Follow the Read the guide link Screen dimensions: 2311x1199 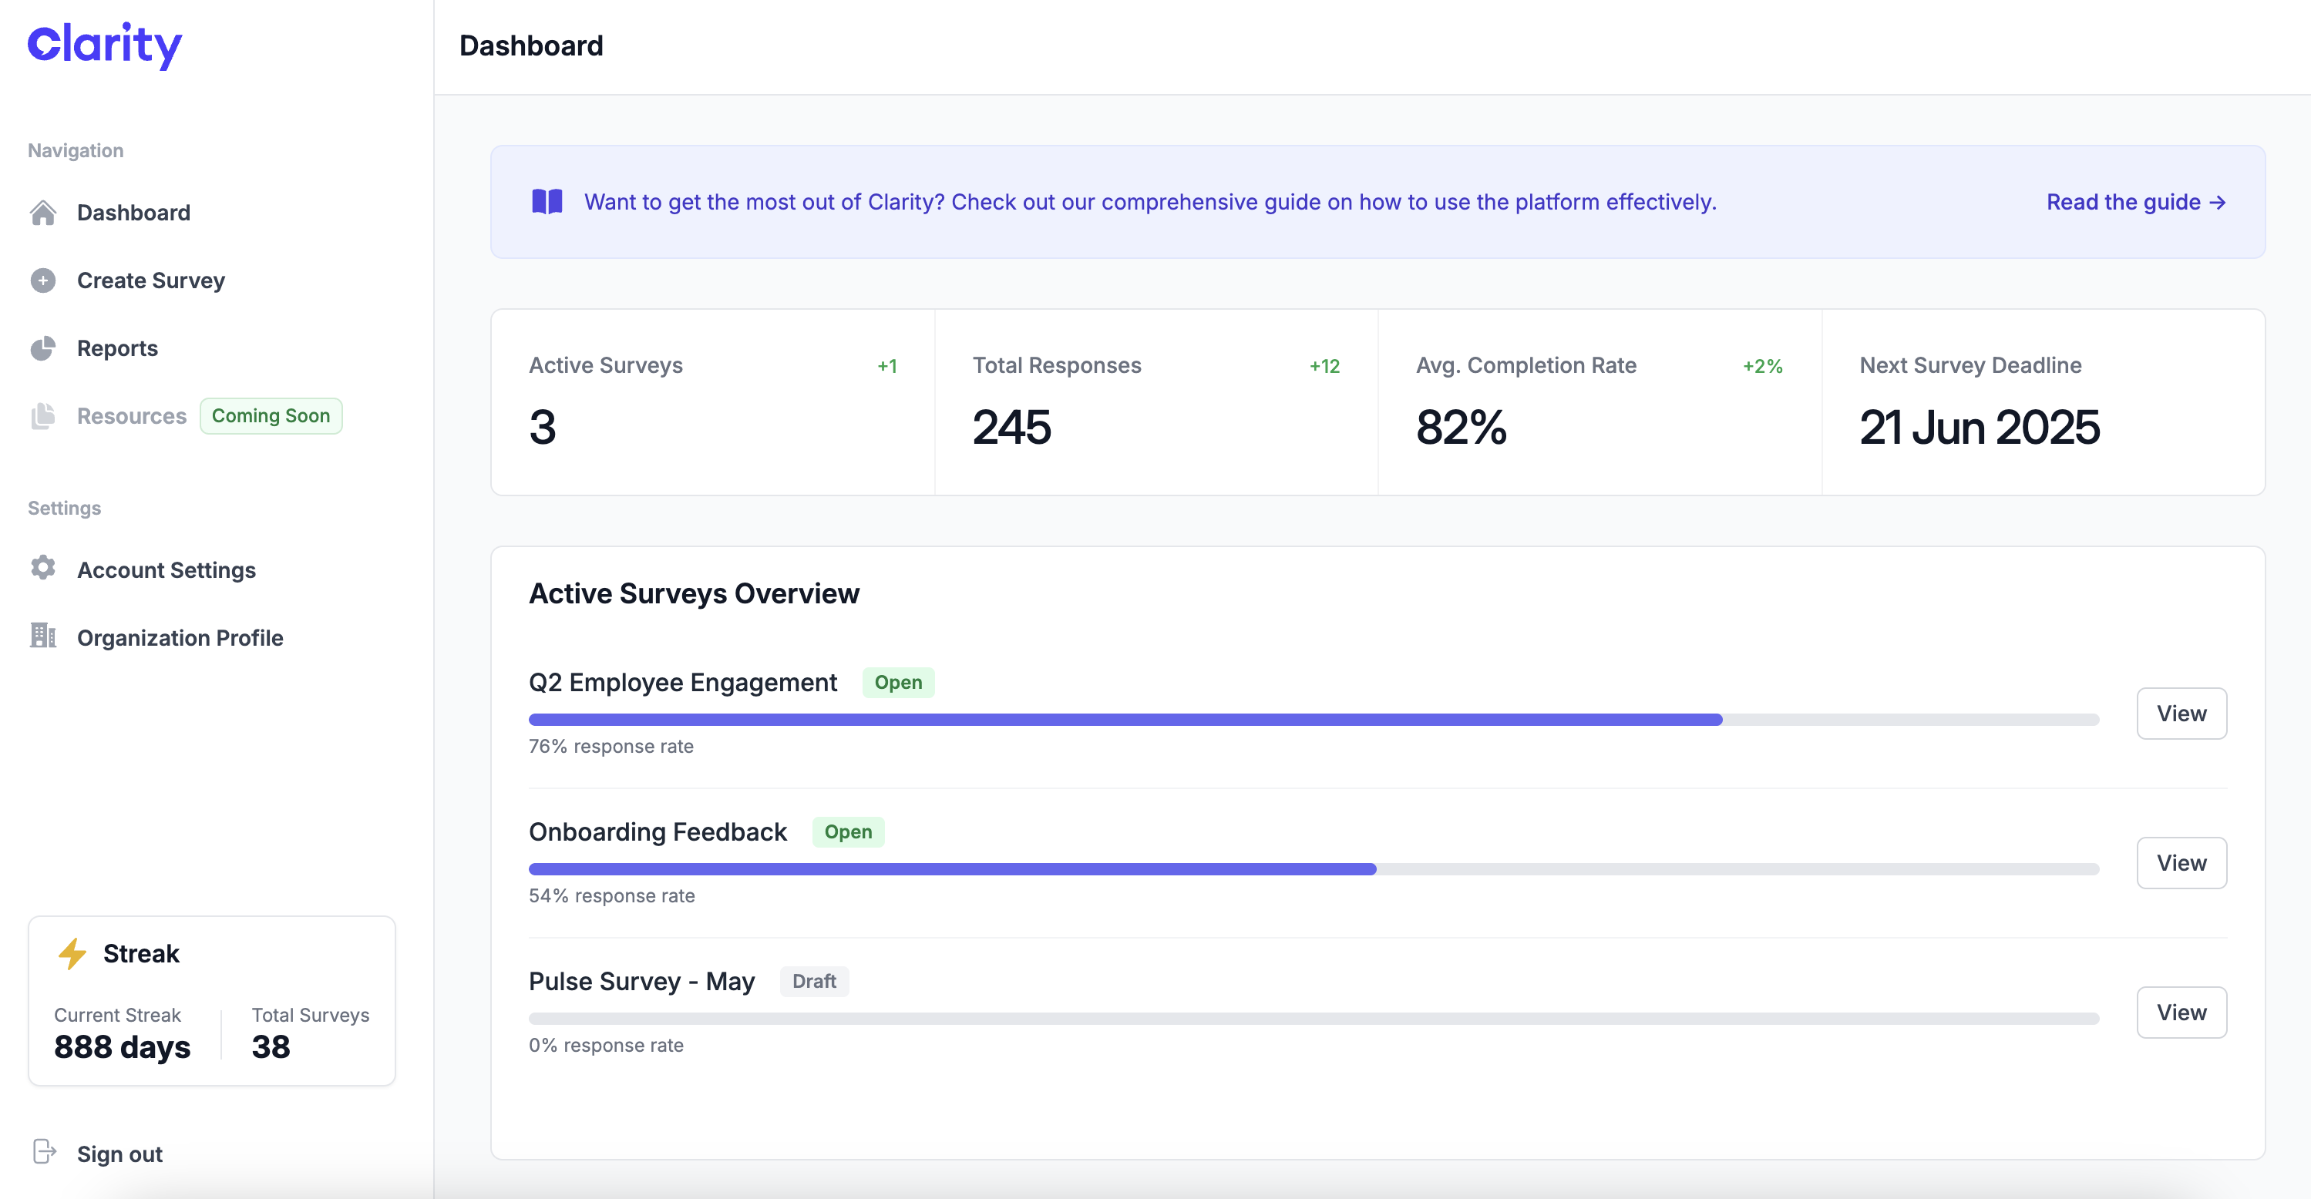tap(2135, 202)
